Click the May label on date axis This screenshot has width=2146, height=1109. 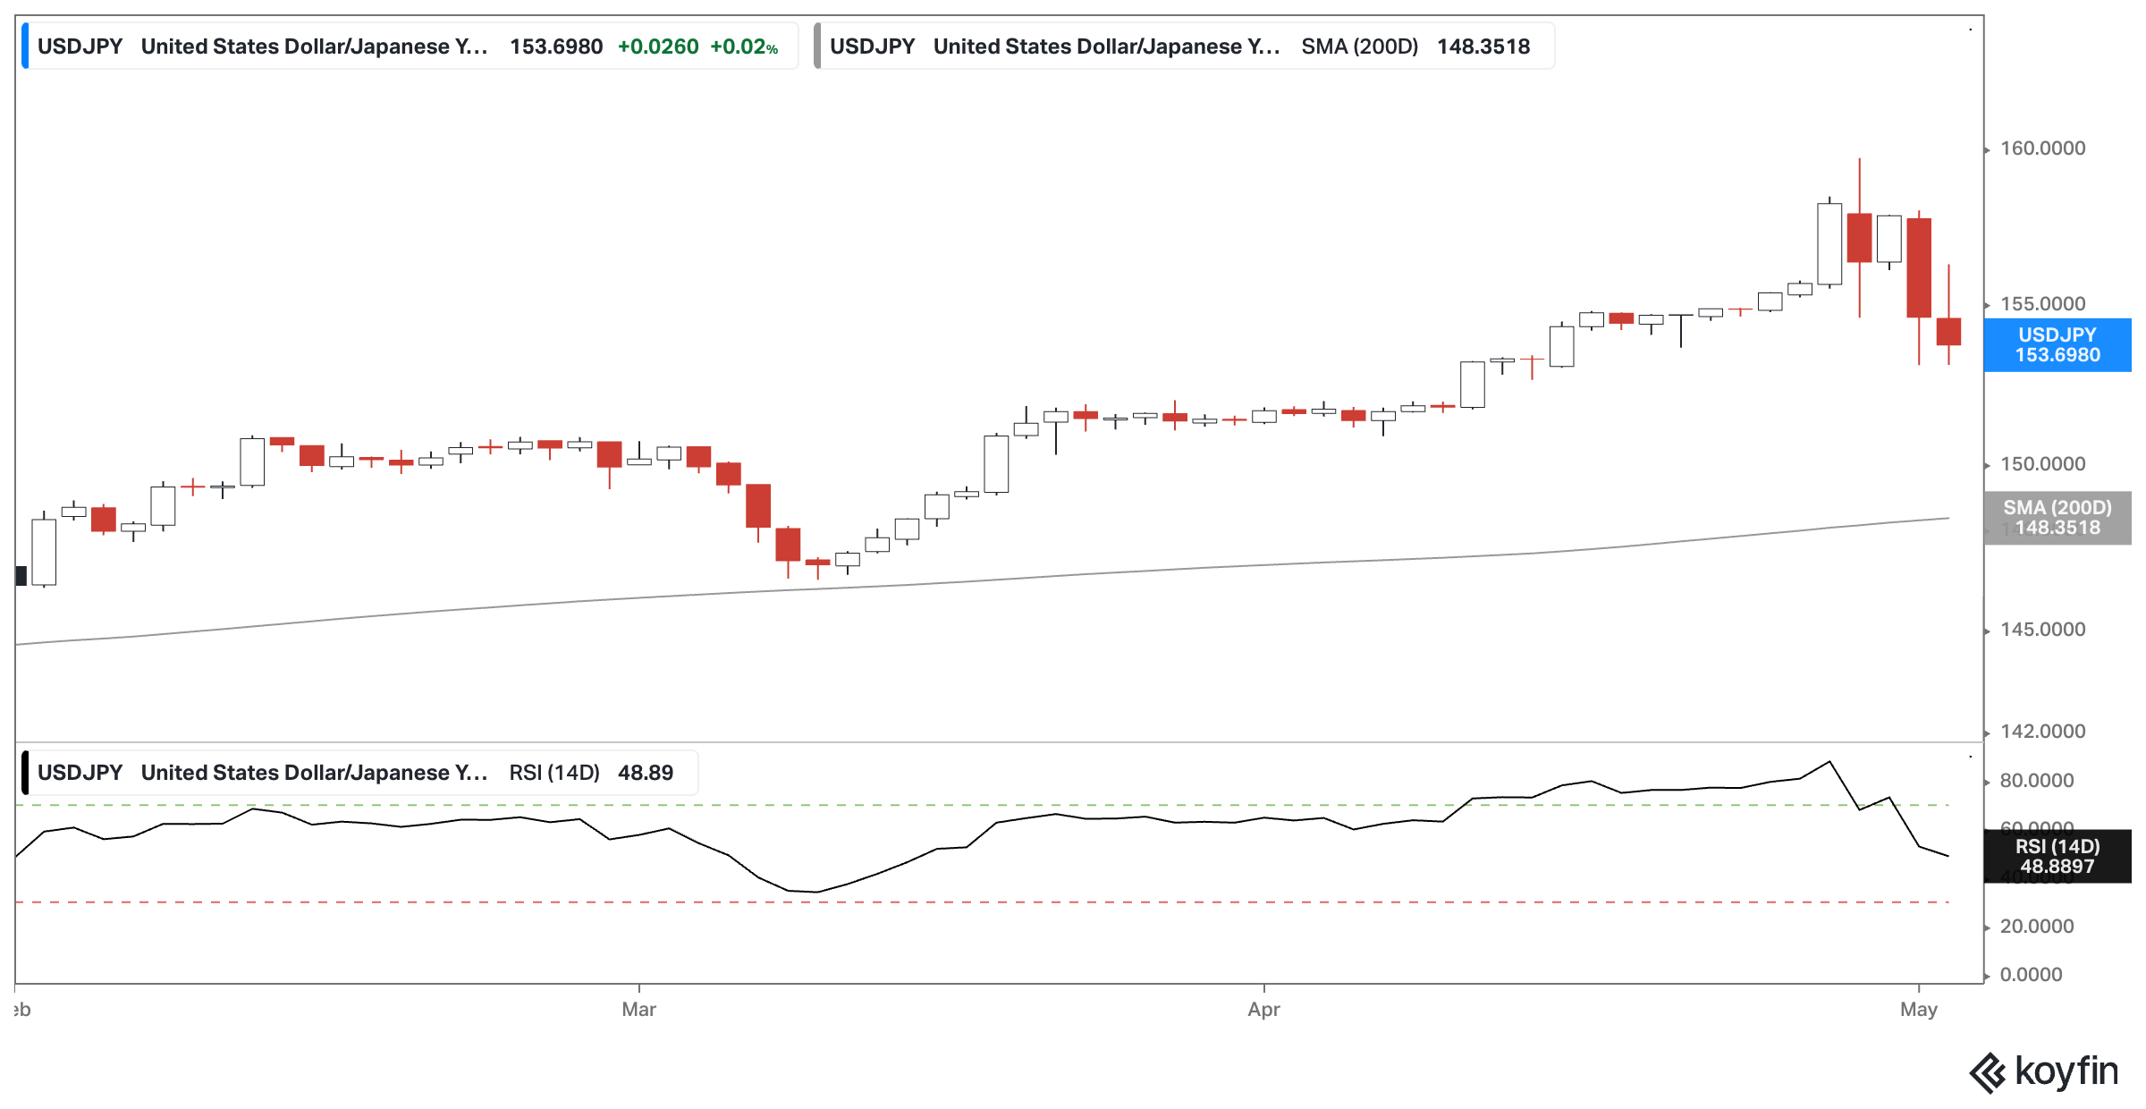coord(1918,1010)
